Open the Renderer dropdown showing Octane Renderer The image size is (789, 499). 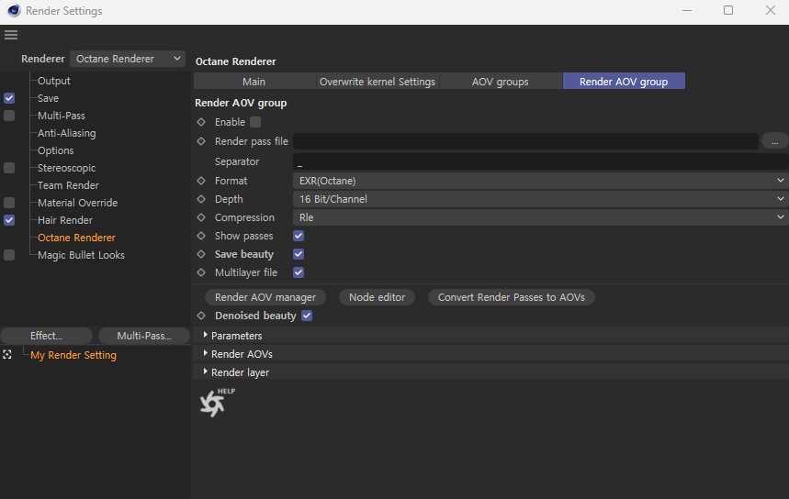point(129,59)
